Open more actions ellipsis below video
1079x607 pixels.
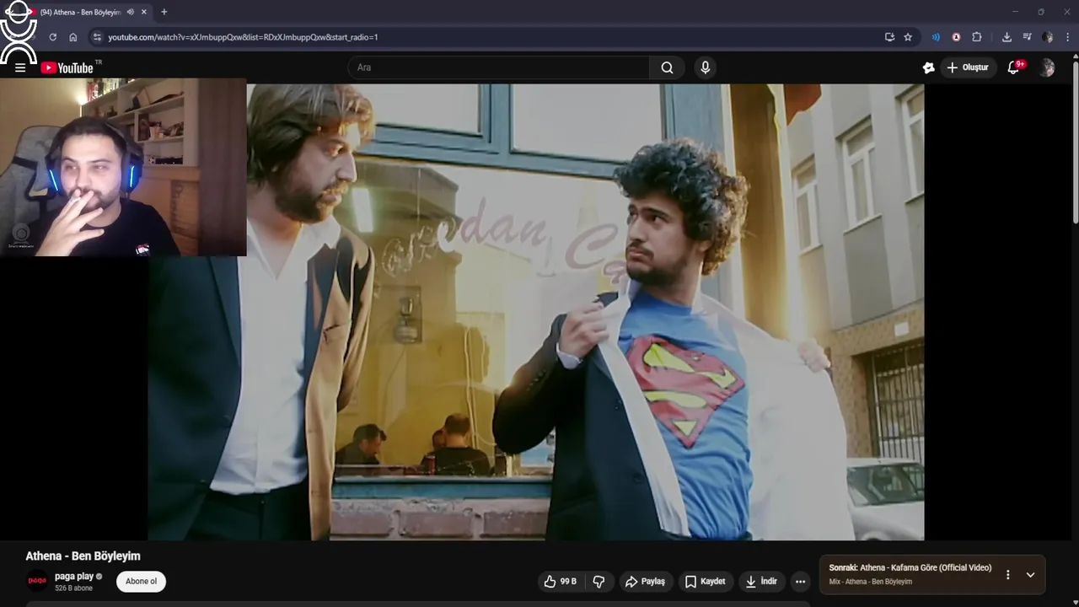(800, 582)
